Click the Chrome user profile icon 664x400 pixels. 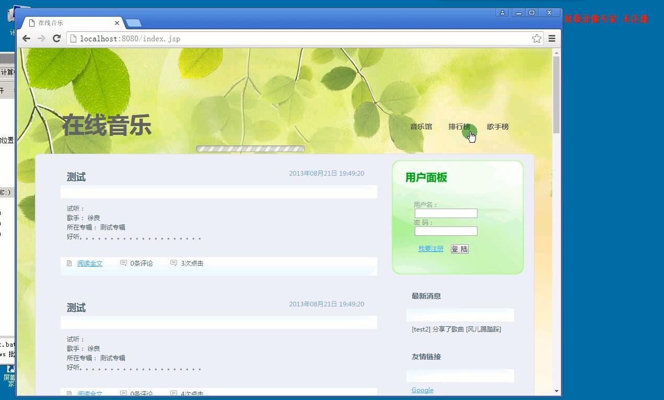503,13
